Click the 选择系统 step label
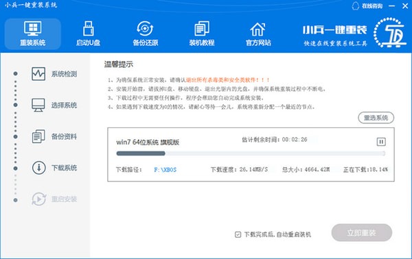412x259 pixels. click(x=64, y=106)
